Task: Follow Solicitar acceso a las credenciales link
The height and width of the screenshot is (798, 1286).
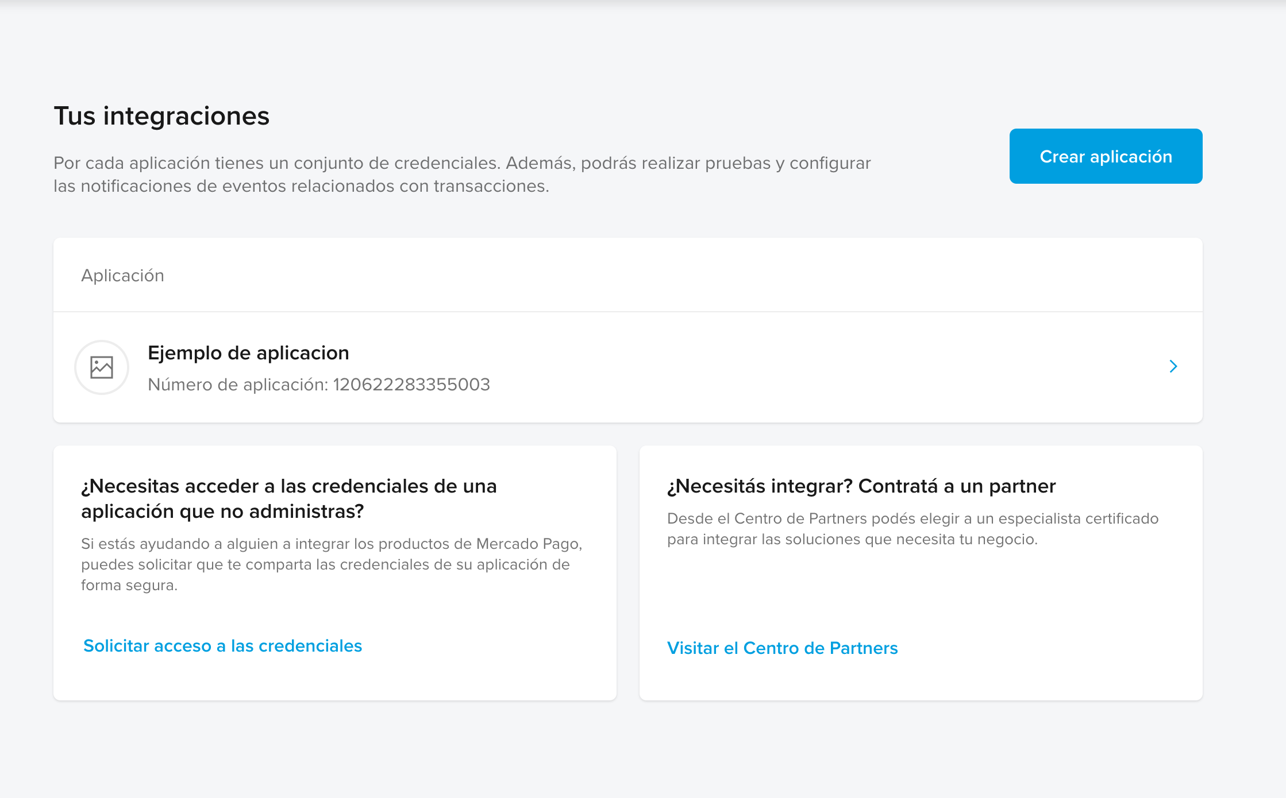Action: click(x=223, y=646)
